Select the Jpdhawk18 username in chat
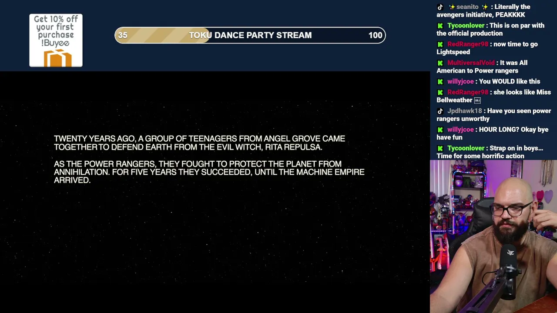Image resolution: width=557 pixels, height=313 pixels. (x=464, y=111)
